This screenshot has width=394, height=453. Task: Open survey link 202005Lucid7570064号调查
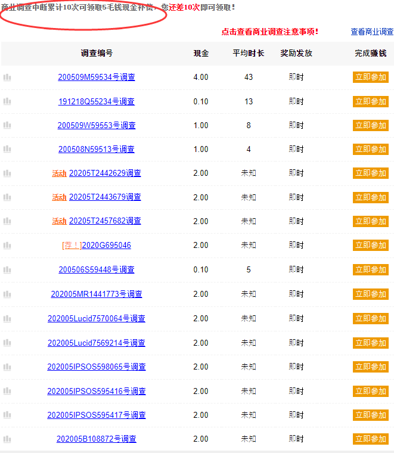point(97,318)
